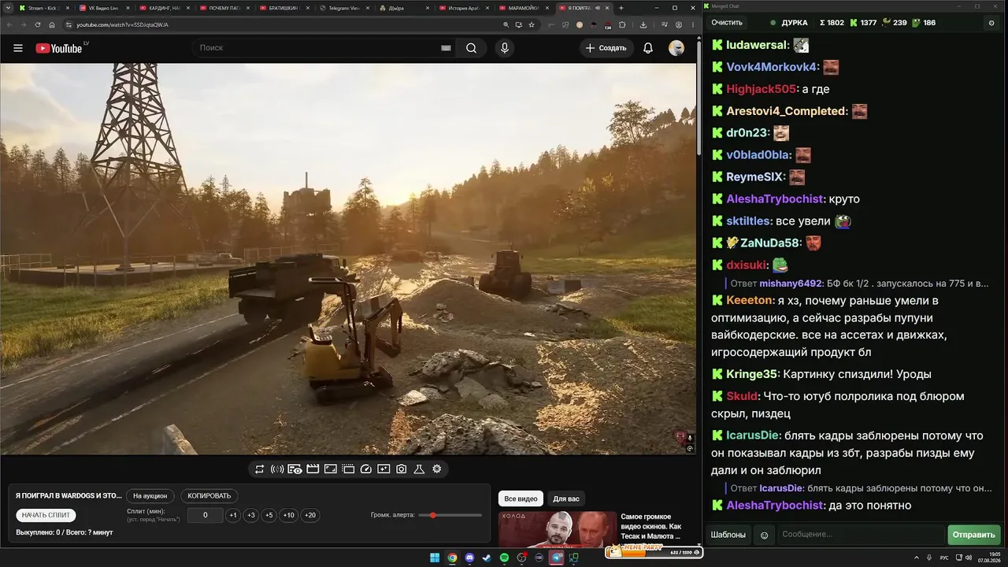1008x567 pixels.
Task: Open YouTube notifications bell
Action: click(648, 48)
